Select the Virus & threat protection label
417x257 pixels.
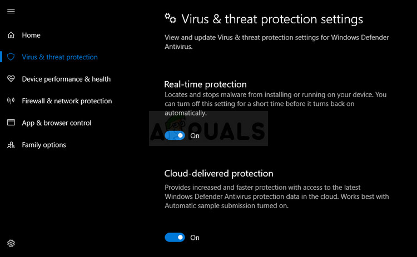(x=59, y=57)
